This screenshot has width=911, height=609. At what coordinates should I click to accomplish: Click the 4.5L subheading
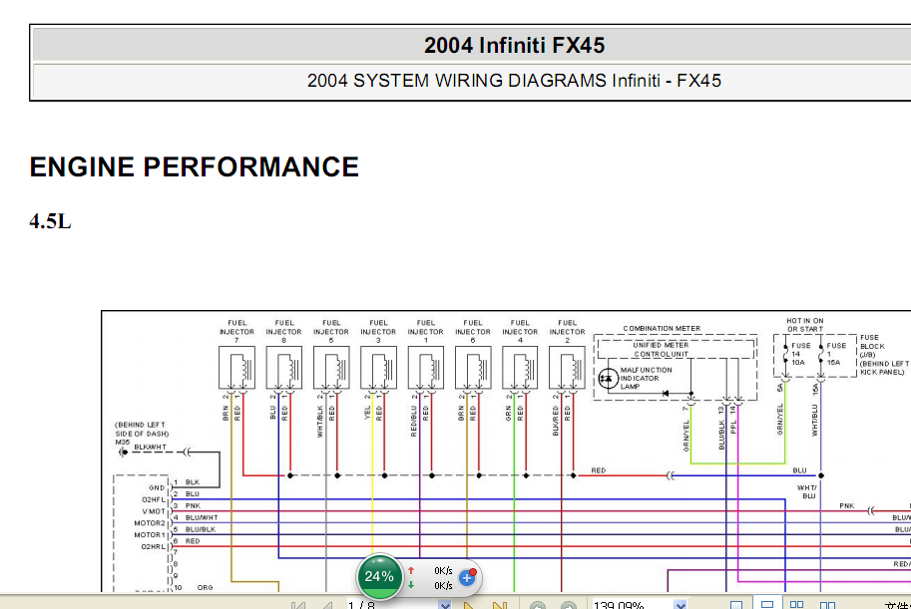(50, 221)
